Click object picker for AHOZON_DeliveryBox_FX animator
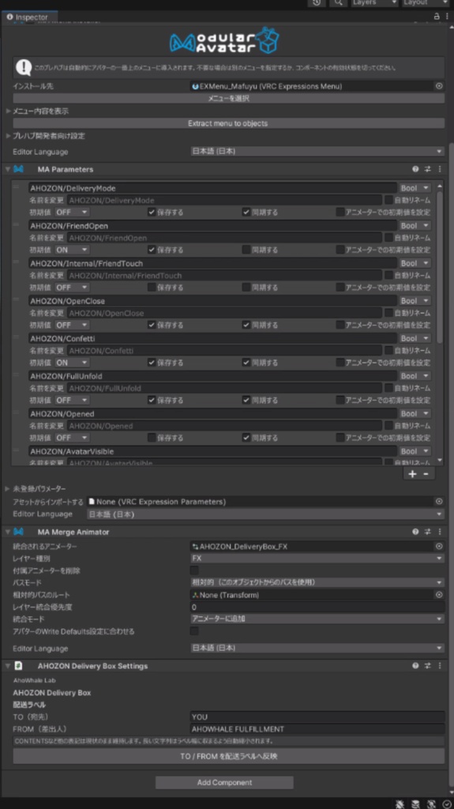 point(439,547)
